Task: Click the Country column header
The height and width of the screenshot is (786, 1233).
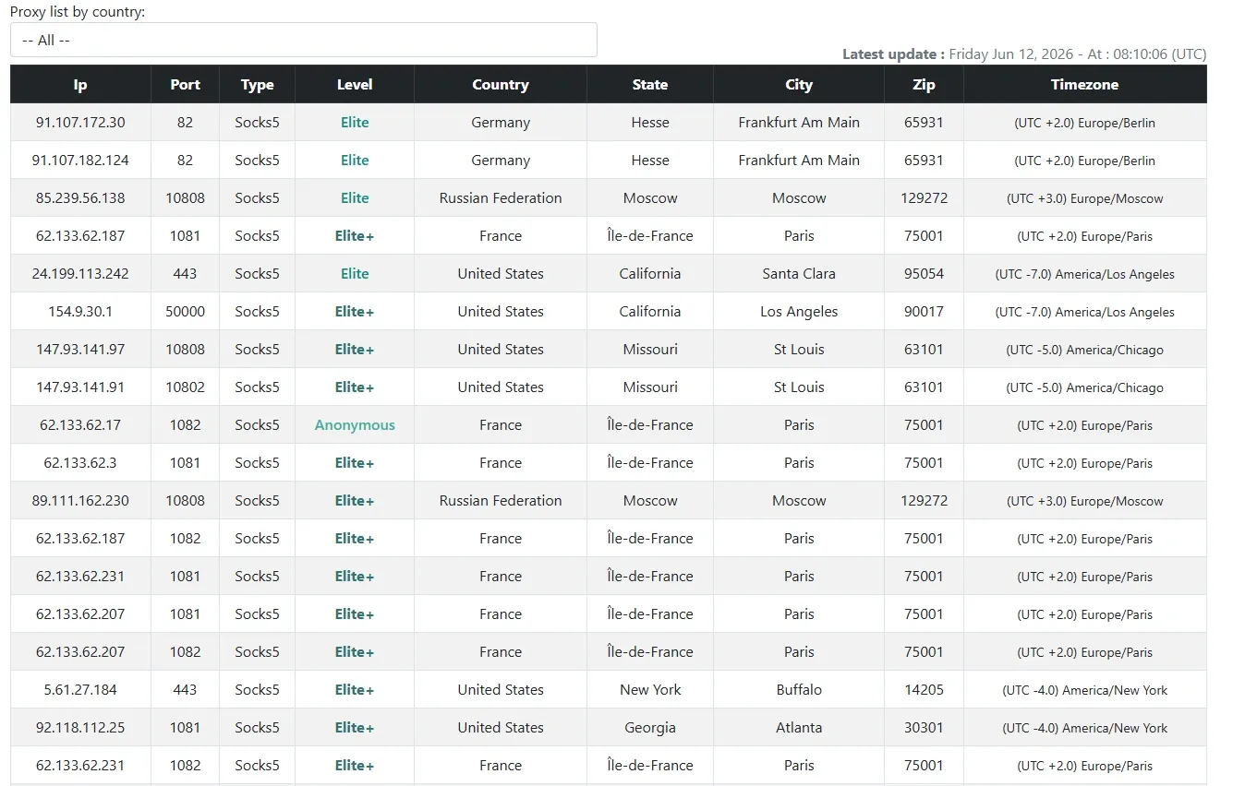Action: click(501, 84)
